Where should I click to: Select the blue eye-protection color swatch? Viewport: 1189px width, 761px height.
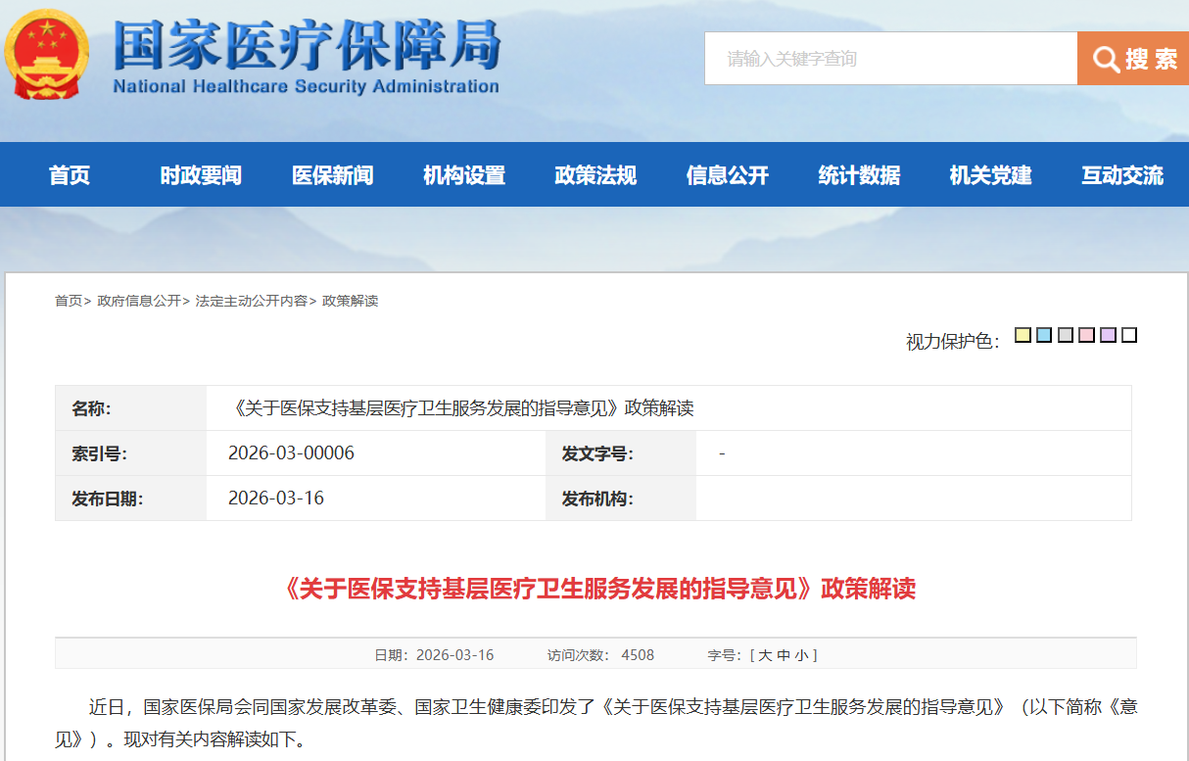click(x=1044, y=335)
